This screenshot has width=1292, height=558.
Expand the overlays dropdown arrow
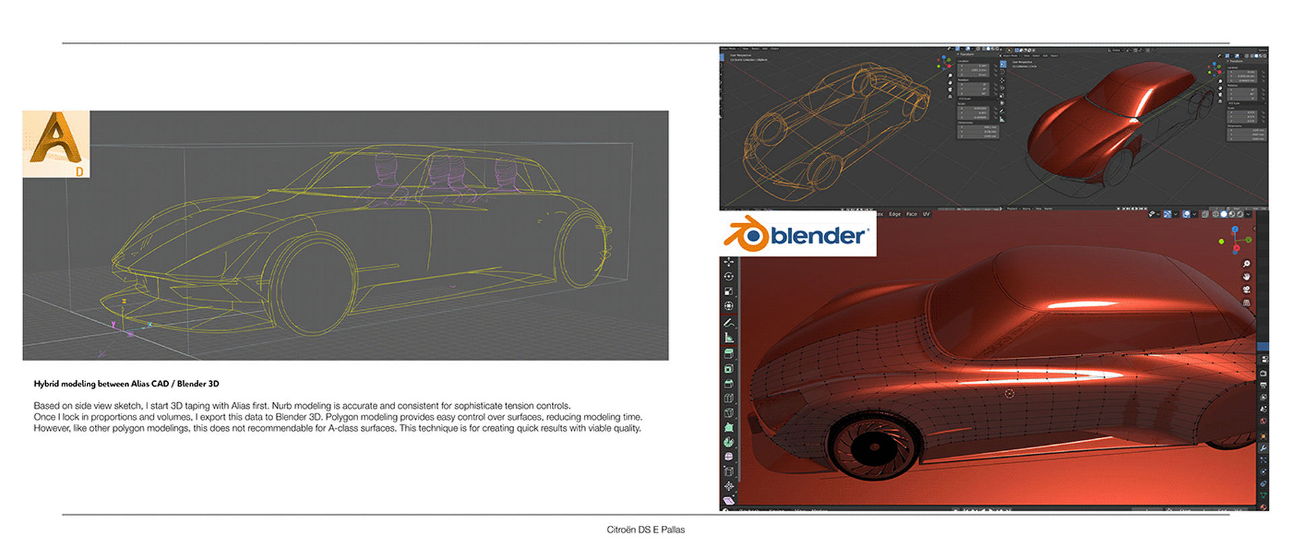point(1194,214)
